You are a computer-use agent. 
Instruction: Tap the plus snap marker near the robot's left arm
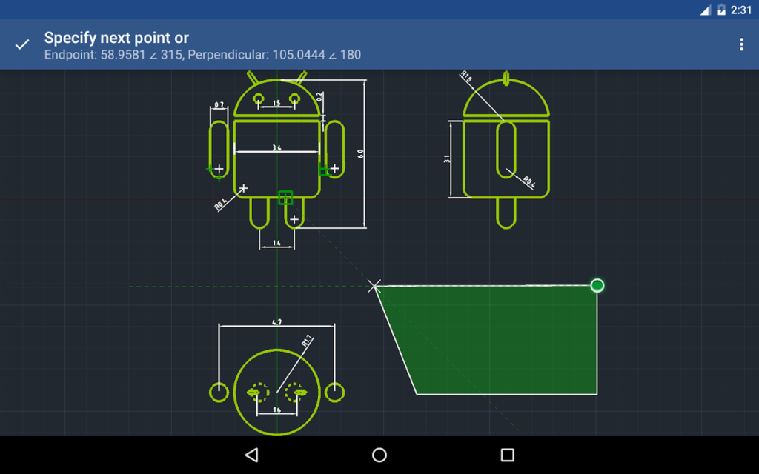pos(219,168)
